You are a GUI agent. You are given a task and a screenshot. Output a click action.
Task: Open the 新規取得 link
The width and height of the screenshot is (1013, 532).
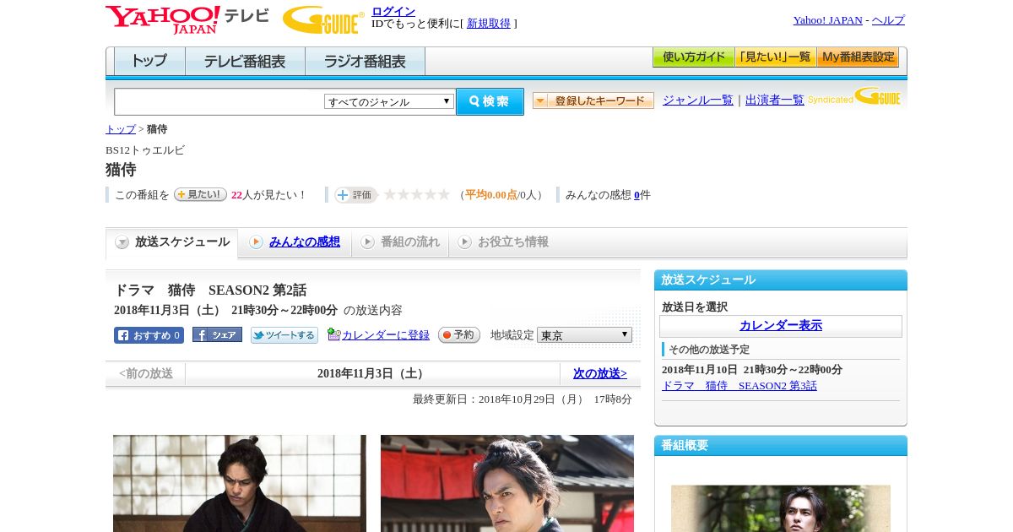coord(489,24)
